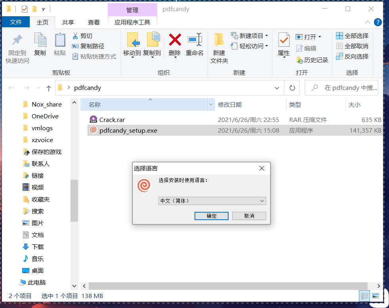
Task: Select the Nox_share folder in the sidebar
Action: pos(43,105)
